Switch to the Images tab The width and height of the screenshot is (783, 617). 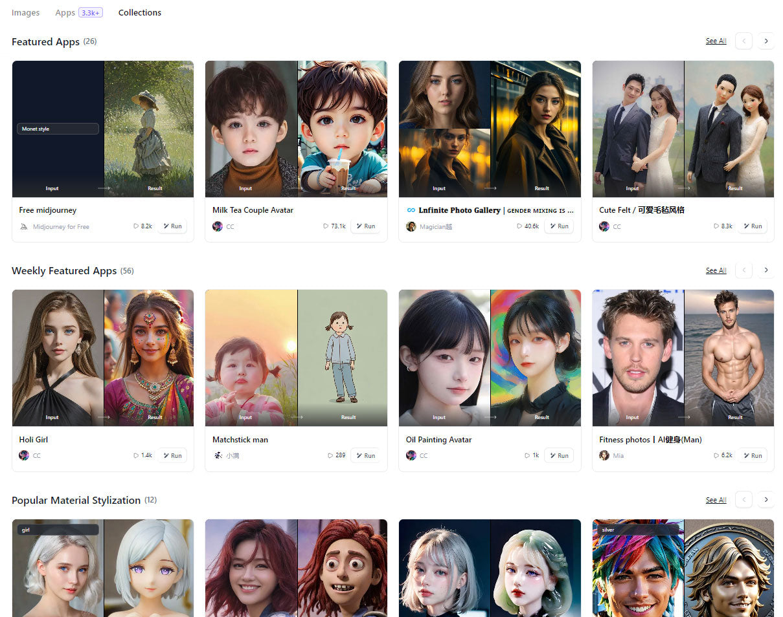click(x=25, y=12)
